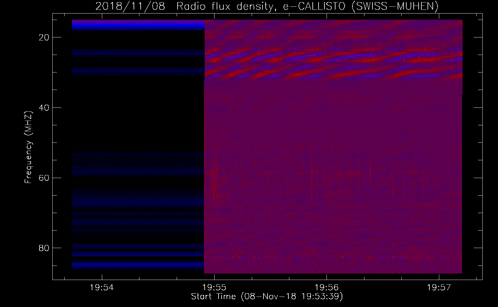Click the plot title "Radio flux density, e-CALLISTO (SWISS-MUHEN)"
Viewport: 498px width, 307px height.
pos(307,6)
